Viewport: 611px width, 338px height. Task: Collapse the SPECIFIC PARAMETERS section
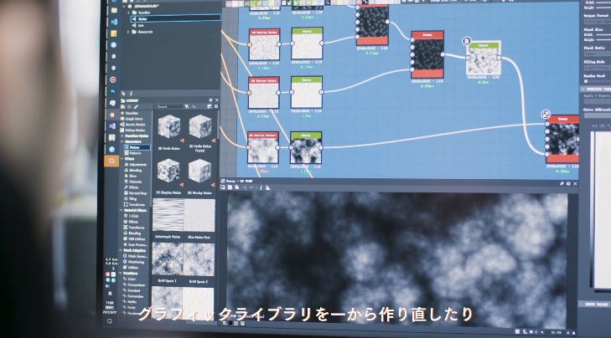click(583, 89)
